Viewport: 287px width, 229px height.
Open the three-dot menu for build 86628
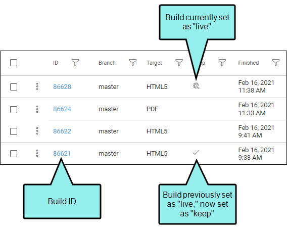coord(37,86)
